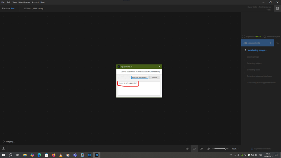
Task: Select single image view mode
Action: (x=194, y=149)
